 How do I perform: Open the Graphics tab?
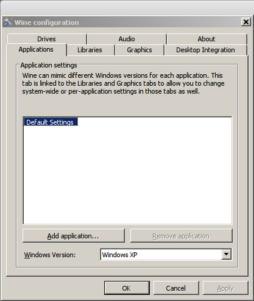(x=139, y=50)
